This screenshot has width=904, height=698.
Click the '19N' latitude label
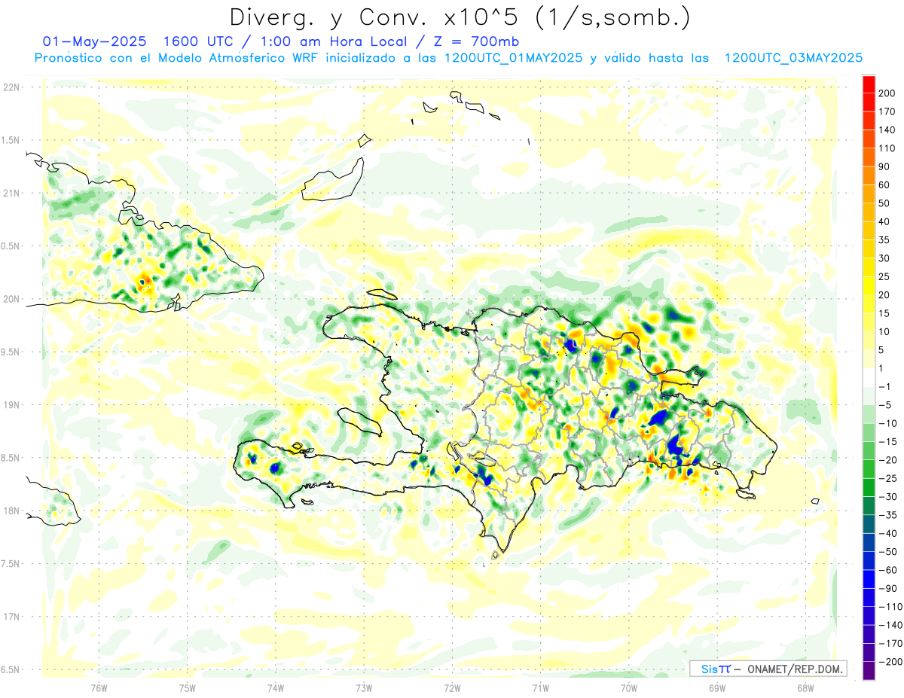(x=11, y=404)
